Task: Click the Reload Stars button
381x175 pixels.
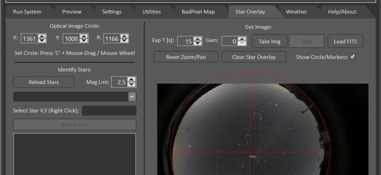Action: (44, 82)
